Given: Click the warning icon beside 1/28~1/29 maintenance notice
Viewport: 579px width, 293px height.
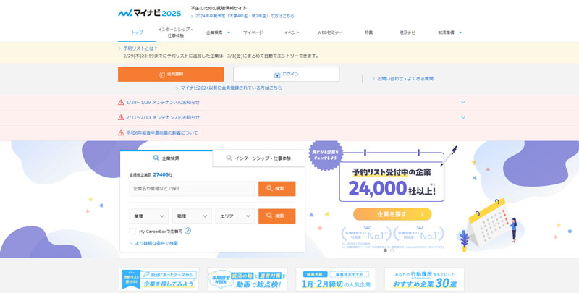Looking at the screenshot, I should (x=121, y=102).
